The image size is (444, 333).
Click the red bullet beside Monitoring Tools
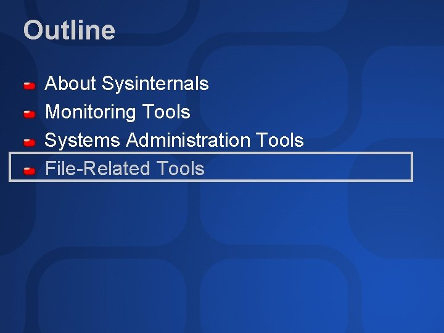pos(30,114)
